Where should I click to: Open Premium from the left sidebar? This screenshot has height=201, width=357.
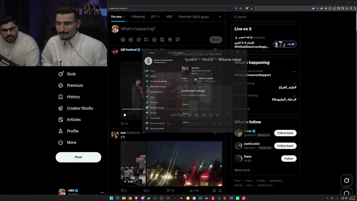[x=71, y=85]
